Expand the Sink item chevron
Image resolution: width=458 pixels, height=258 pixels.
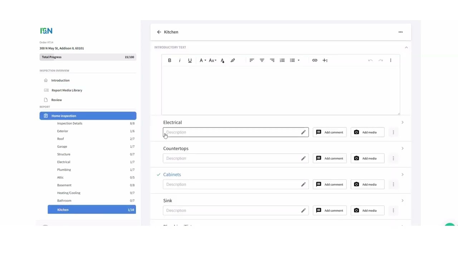click(x=402, y=201)
